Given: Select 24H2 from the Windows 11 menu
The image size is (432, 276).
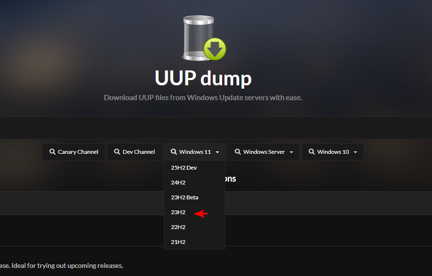Looking at the screenshot, I should point(195,183).
